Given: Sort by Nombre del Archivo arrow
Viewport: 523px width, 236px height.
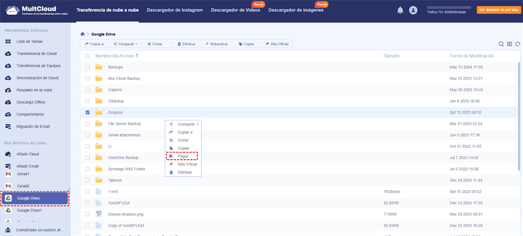Looking at the screenshot, I should (x=137, y=56).
